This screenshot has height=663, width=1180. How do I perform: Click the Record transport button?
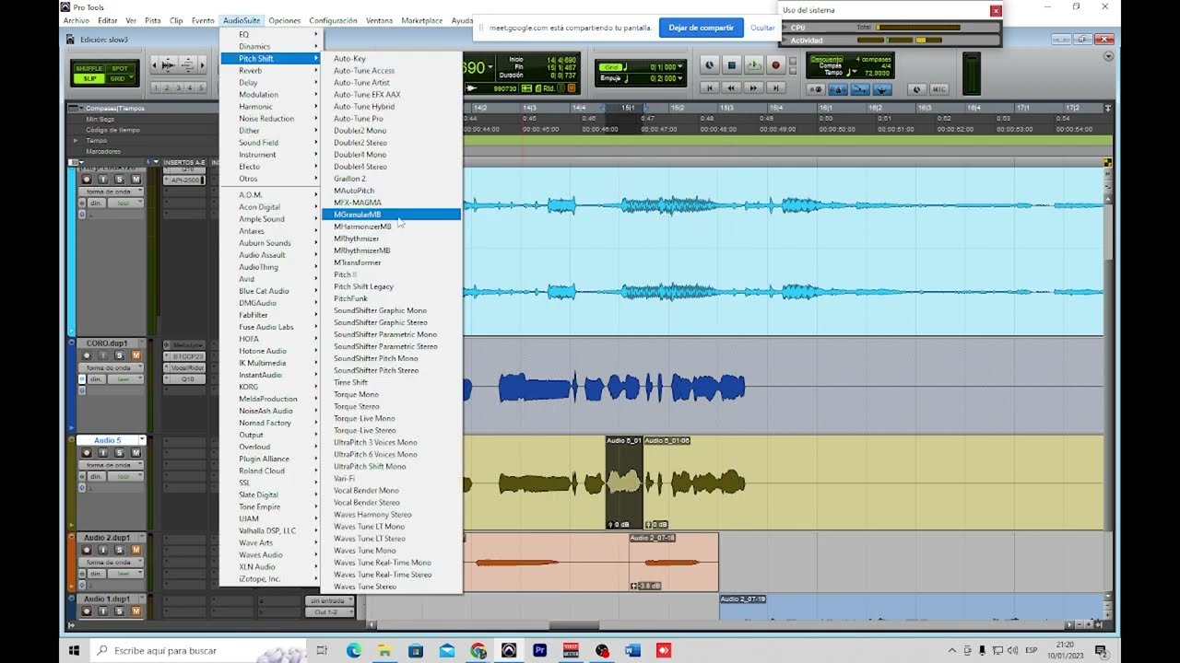[x=775, y=65]
